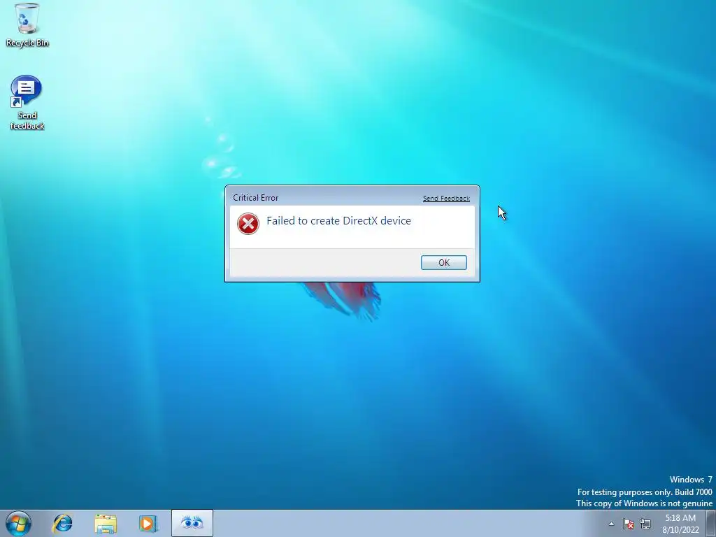Image resolution: width=716 pixels, height=537 pixels.
Task: Select the Send feedback desktop shortcut
Action: click(x=27, y=103)
